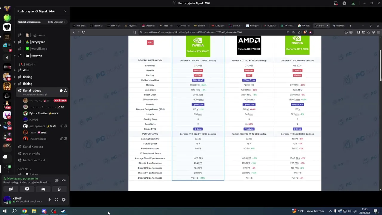Open the AUTISM server icon

pyautogui.click(x=7, y=67)
